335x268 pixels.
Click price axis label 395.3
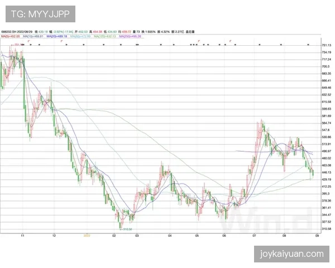pyautogui.click(x=326, y=194)
